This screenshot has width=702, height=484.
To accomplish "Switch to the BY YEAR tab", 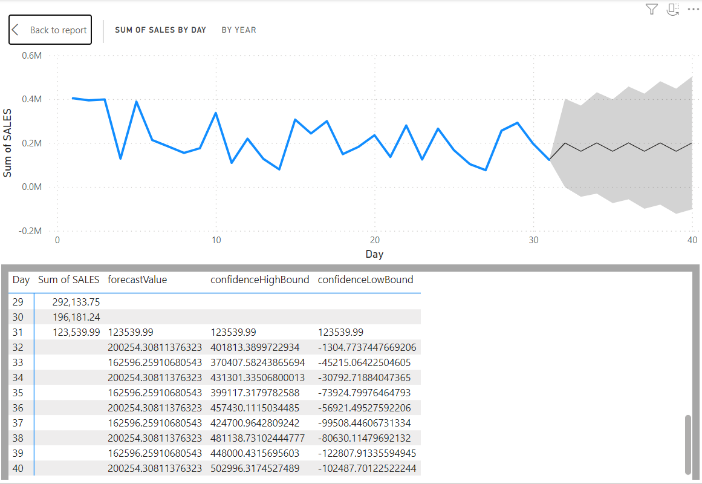I will point(238,30).
